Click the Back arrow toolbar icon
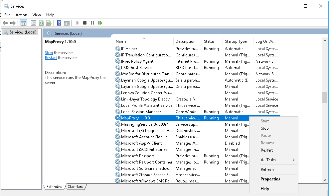Screen dimensions: 329x196 click(5, 23)
